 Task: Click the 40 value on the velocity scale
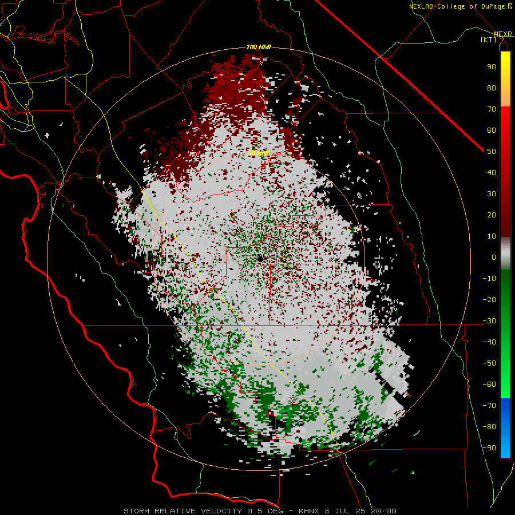(492, 173)
